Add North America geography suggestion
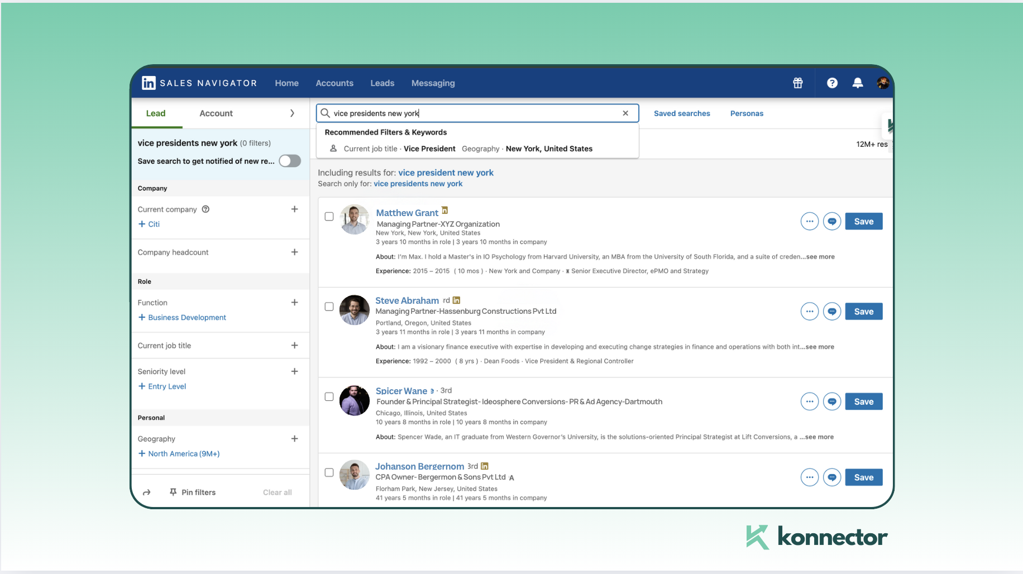The image size is (1023, 574). click(x=179, y=454)
